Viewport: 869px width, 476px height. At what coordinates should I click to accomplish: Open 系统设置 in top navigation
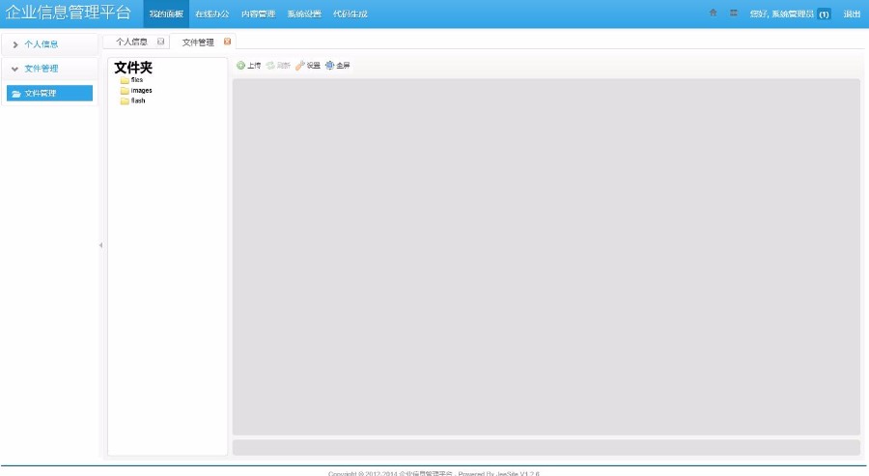coord(304,14)
